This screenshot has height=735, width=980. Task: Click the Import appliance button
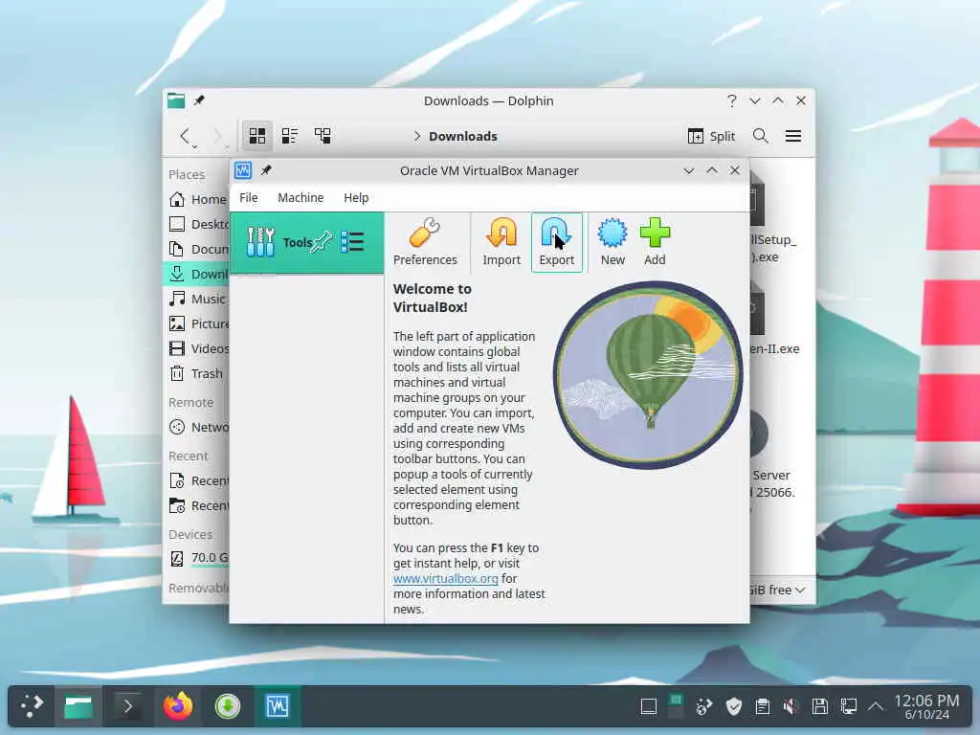tap(501, 242)
